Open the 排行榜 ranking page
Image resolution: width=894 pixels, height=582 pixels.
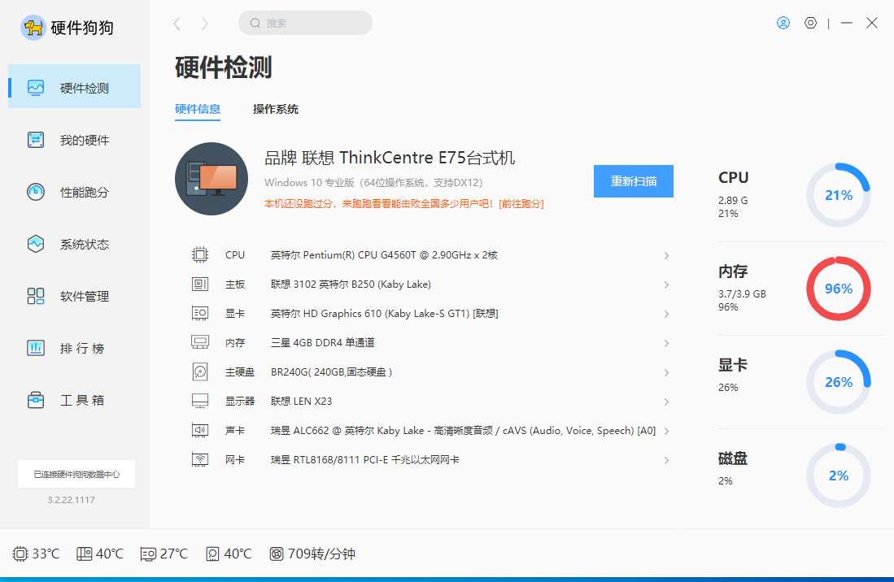(74, 348)
